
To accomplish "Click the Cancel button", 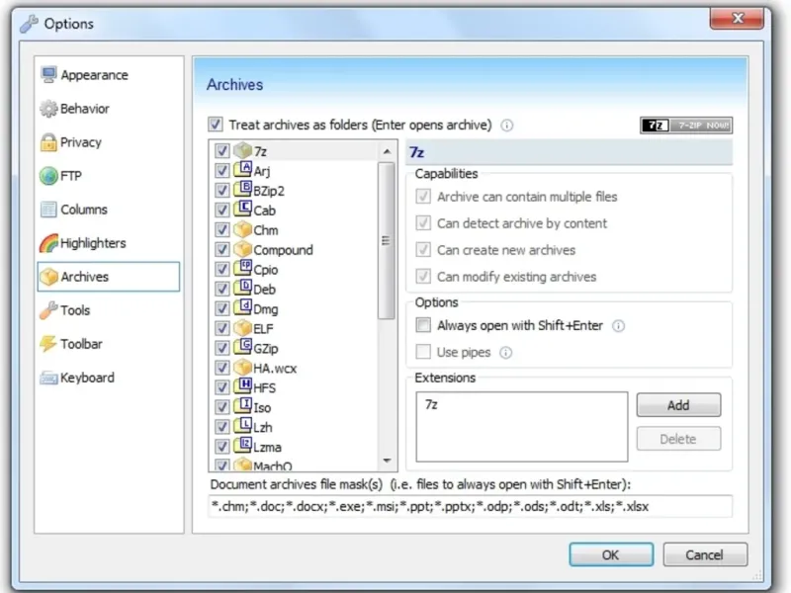I will point(705,554).
